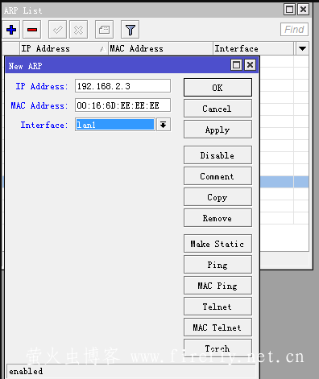Viewport: 319px width, 379px height.
Task: Click the Torch button
Action: (217, 348)
